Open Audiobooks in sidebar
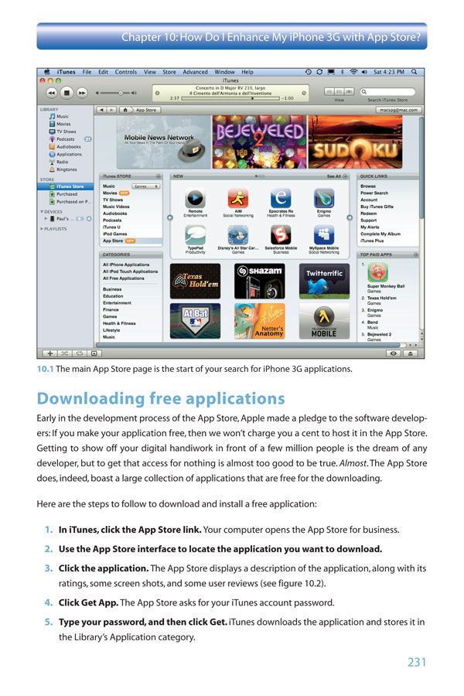464x696 pixels. point(68,146)
